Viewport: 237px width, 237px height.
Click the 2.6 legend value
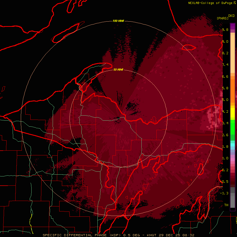pyautogui.click(x=225, y=135)
